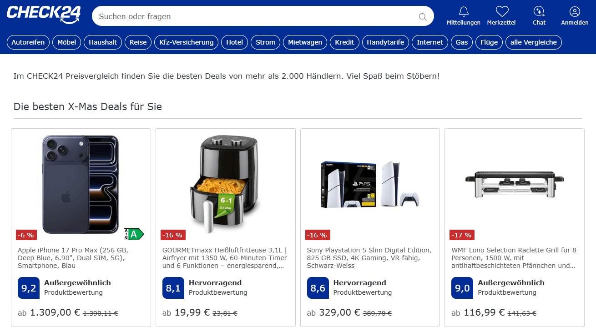Click the iPhone energy label A badge
Screen dimensions: 596x332
pos(134,234)
